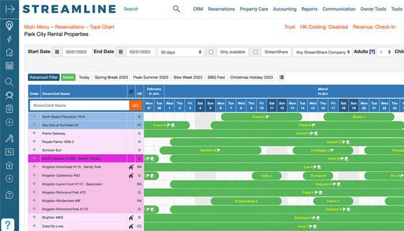The image size is (404, 231).
Task: Click the Adults [?] help link
Action: click(372, 51)
